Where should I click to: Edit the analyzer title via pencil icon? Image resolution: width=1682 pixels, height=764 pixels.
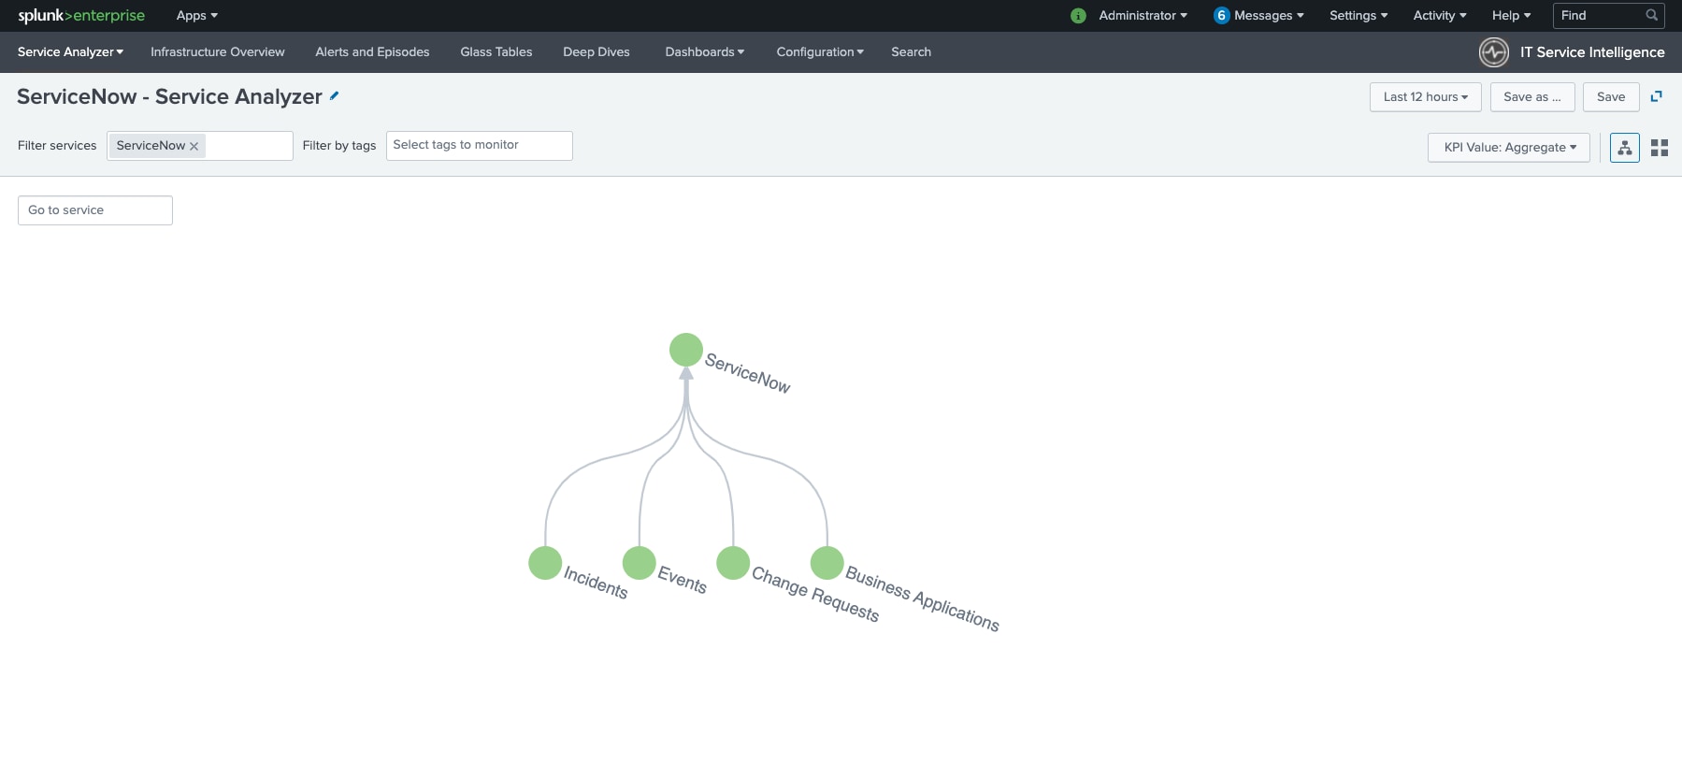point(334,95)
